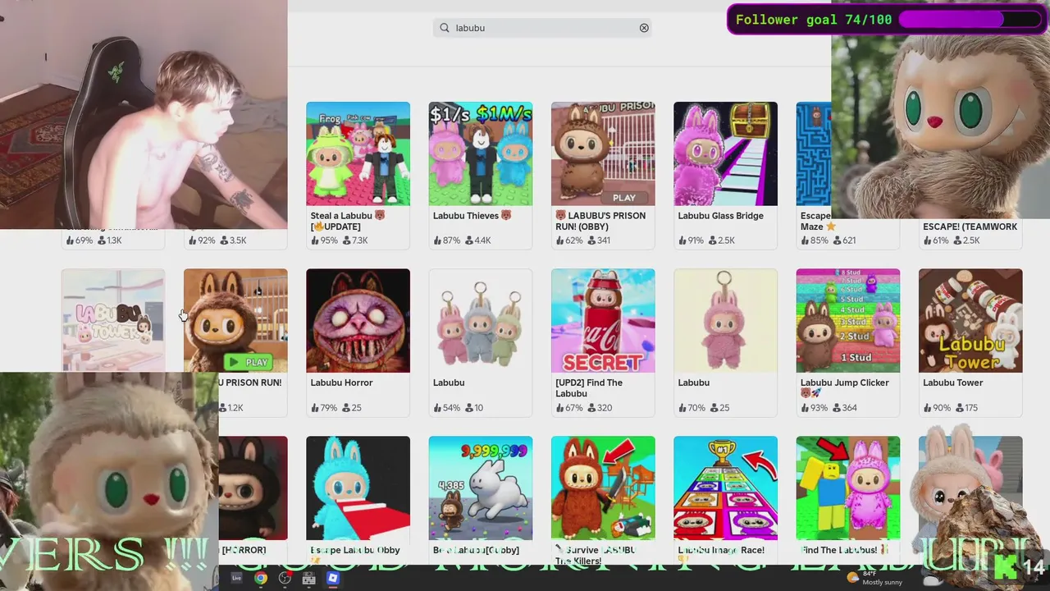Click the Labubu Horror title link
Screen dimensions: 1050x591
pos(341,383)
